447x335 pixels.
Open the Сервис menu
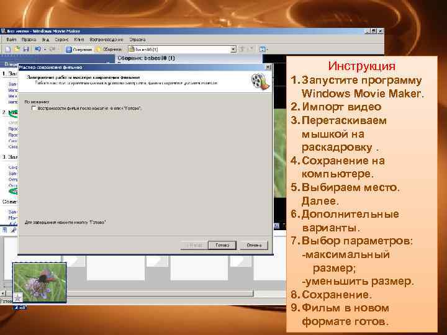(x=62, y=40)
